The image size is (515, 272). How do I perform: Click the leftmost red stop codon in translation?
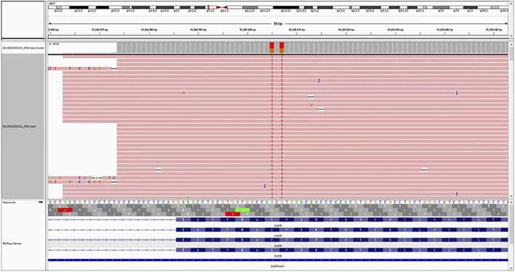click(65, 210)
